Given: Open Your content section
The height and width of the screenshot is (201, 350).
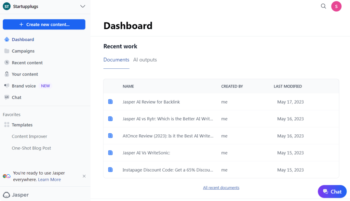Looking at the screenshot, I should click(25, 74).
